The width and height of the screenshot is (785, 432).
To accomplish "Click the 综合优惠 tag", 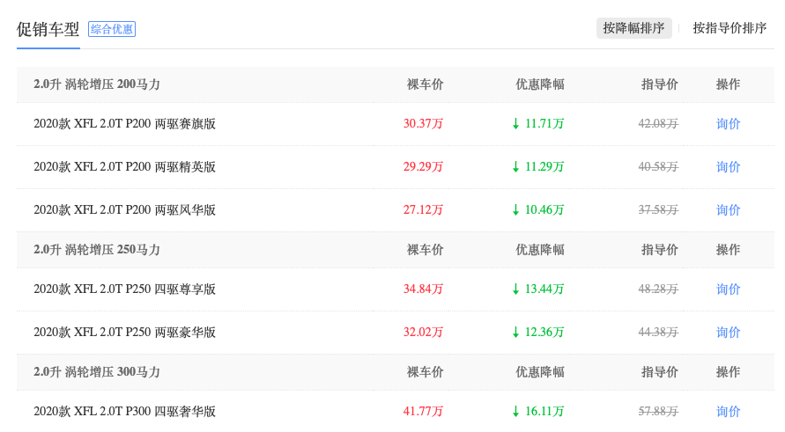I will 112,29.
